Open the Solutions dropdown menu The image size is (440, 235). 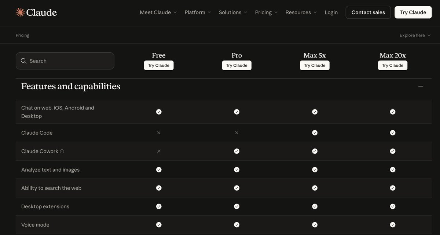(x=233, y=12)
